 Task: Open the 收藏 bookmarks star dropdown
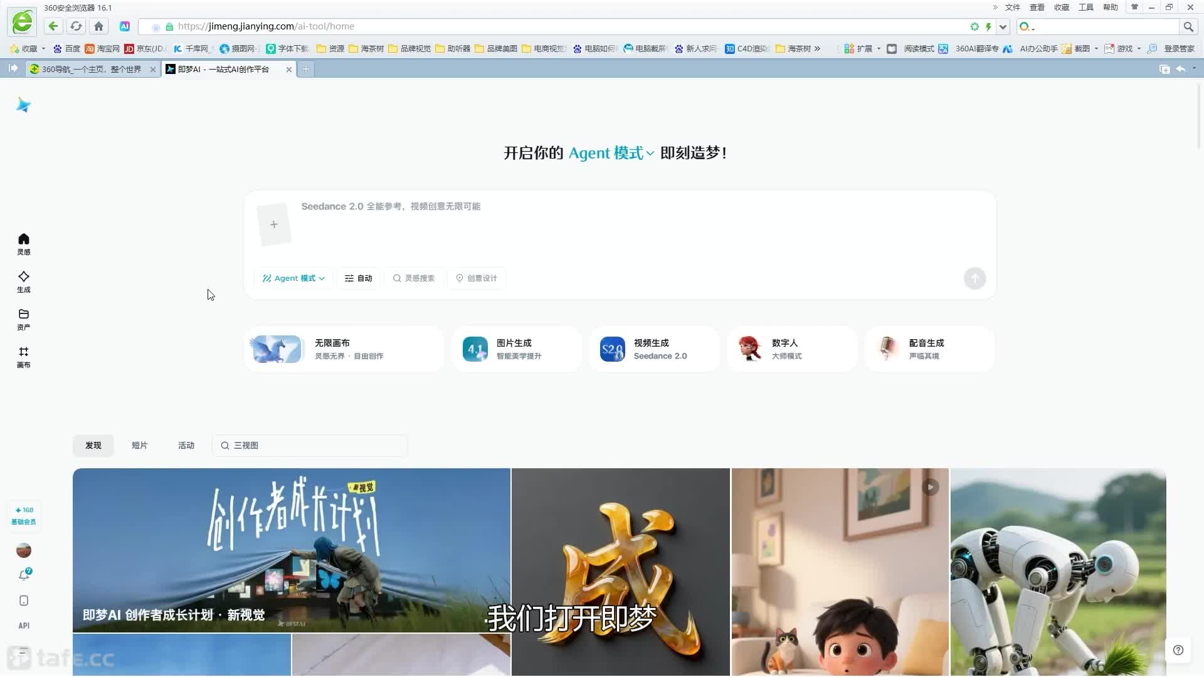point(28,48)
